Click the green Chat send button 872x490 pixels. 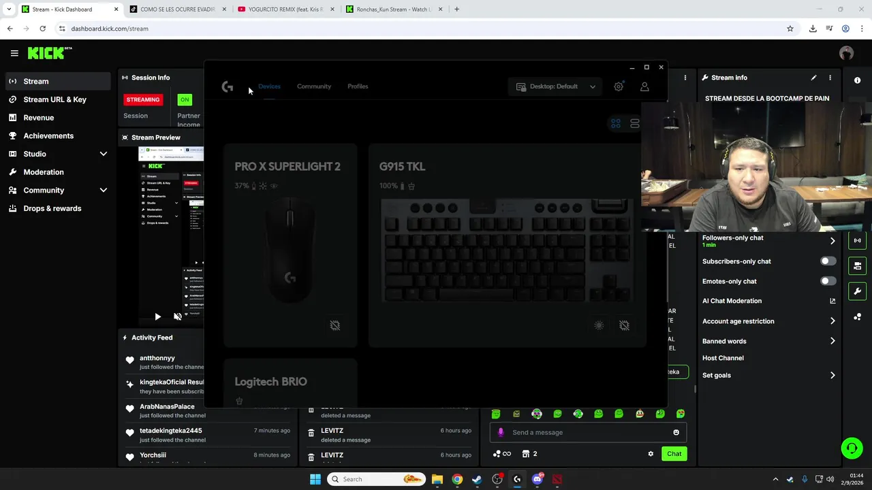(674, 454)
